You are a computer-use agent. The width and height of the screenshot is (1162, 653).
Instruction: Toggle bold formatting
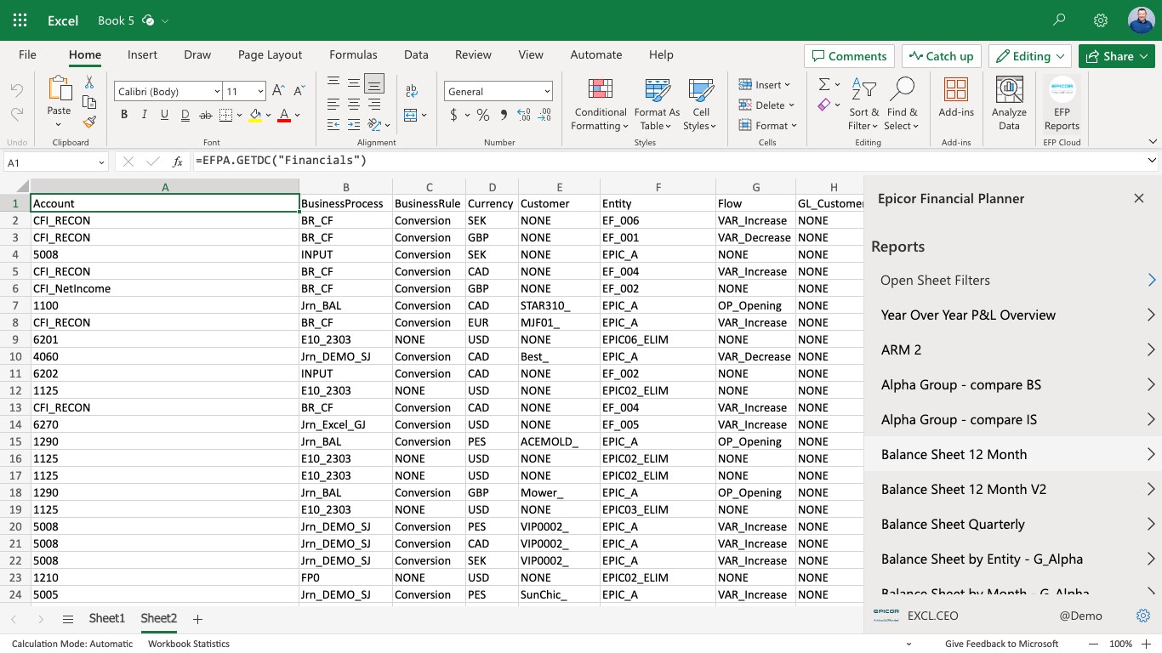click(124, 115)
